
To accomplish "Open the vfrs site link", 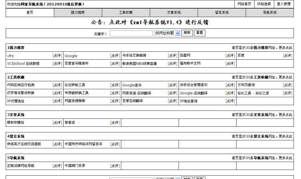I will click(10, 56).
